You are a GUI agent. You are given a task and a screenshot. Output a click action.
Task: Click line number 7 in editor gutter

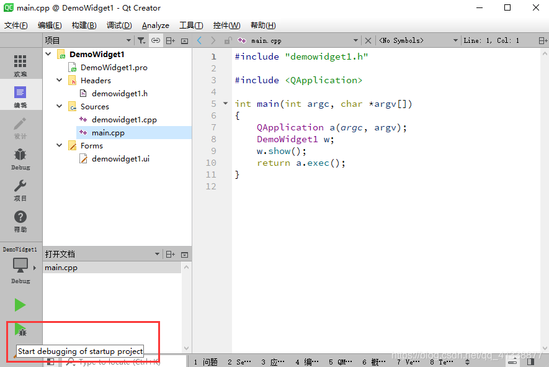point(213,127)
